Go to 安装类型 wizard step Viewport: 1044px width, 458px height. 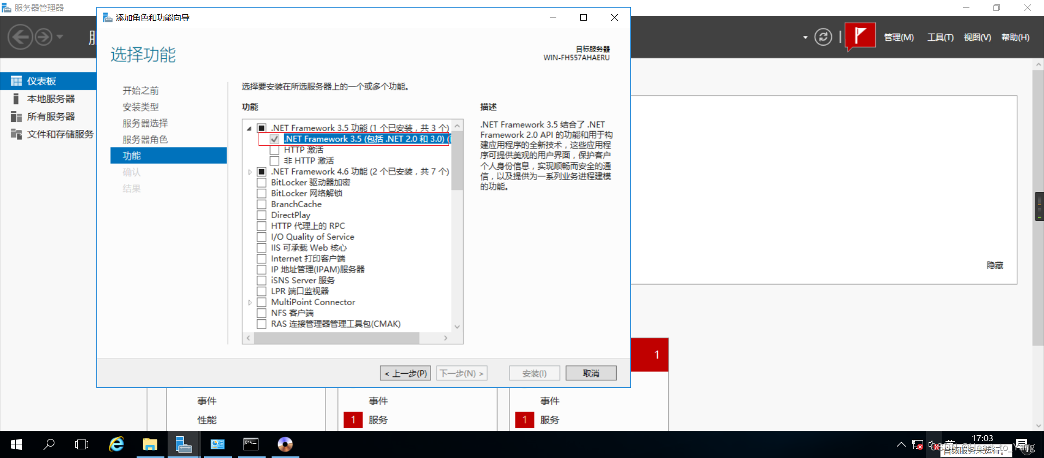click(x=140, y=107)
